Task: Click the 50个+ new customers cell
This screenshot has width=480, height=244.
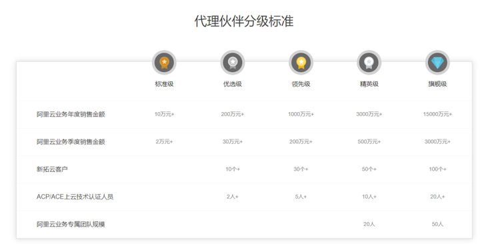Action: (369, 169)
